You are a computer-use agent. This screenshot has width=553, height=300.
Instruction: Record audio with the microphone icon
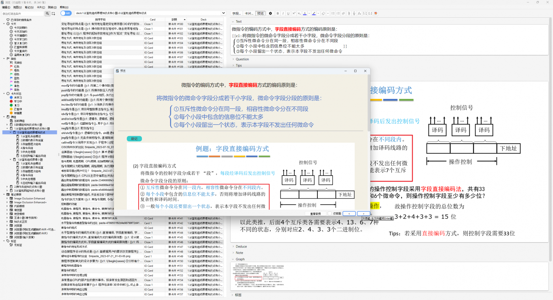click(x=354, y=13)
